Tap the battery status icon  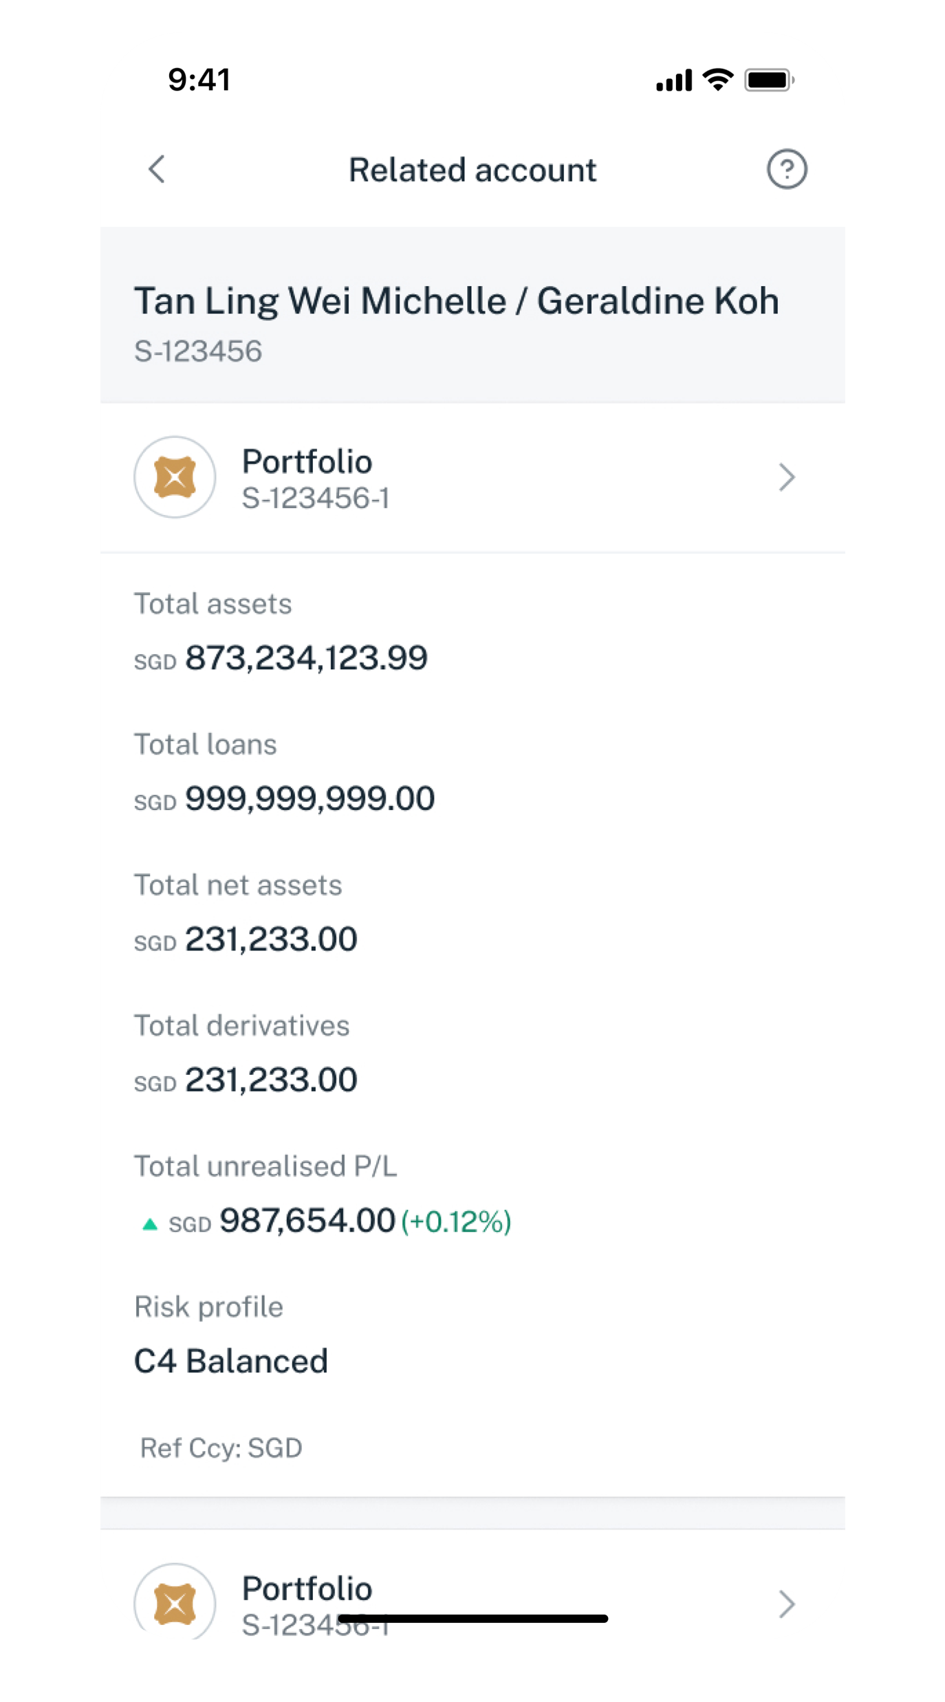pos(769,80)
